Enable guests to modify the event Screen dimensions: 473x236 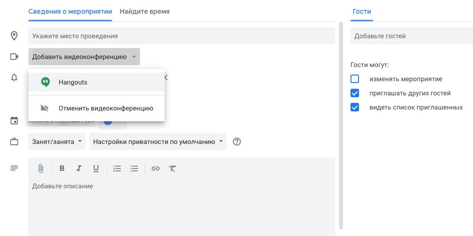(x=355, y=79)
